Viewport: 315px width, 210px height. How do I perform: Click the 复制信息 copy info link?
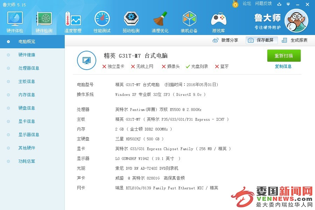[283, 66]
